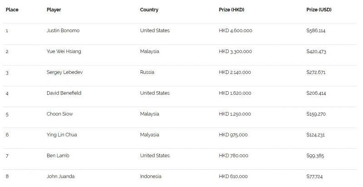Click the HKD 975,000 prize amount

point(233,135)
